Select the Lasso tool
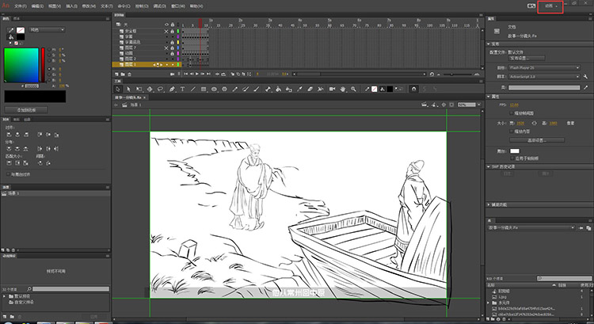 coord(160,89)
